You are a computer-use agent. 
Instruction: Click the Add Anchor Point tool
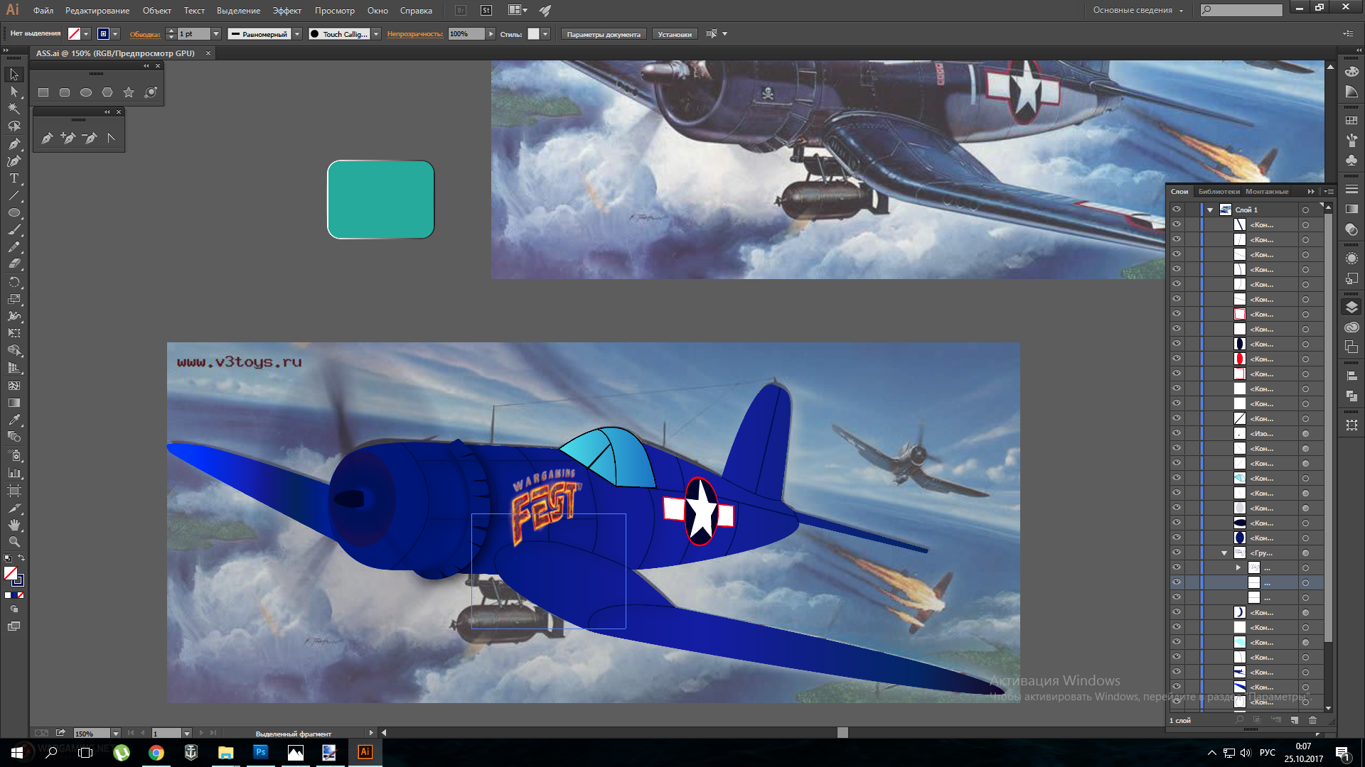68,138
